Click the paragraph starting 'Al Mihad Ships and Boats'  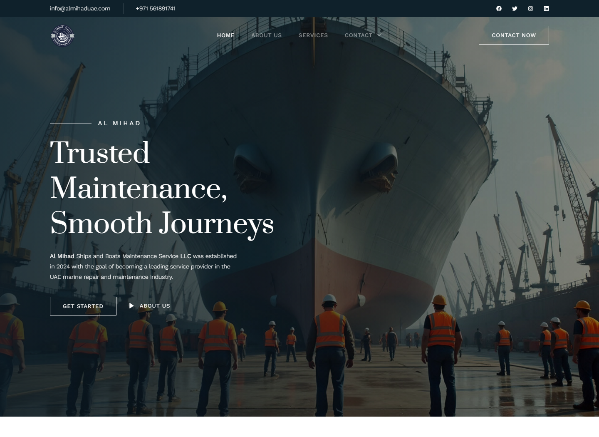click(x=144, y=266)
